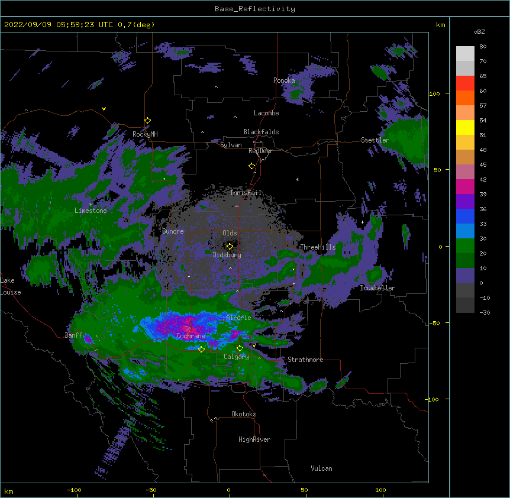
Task: Click the -100 tick label on bottom axis
Action: point(74,490)
